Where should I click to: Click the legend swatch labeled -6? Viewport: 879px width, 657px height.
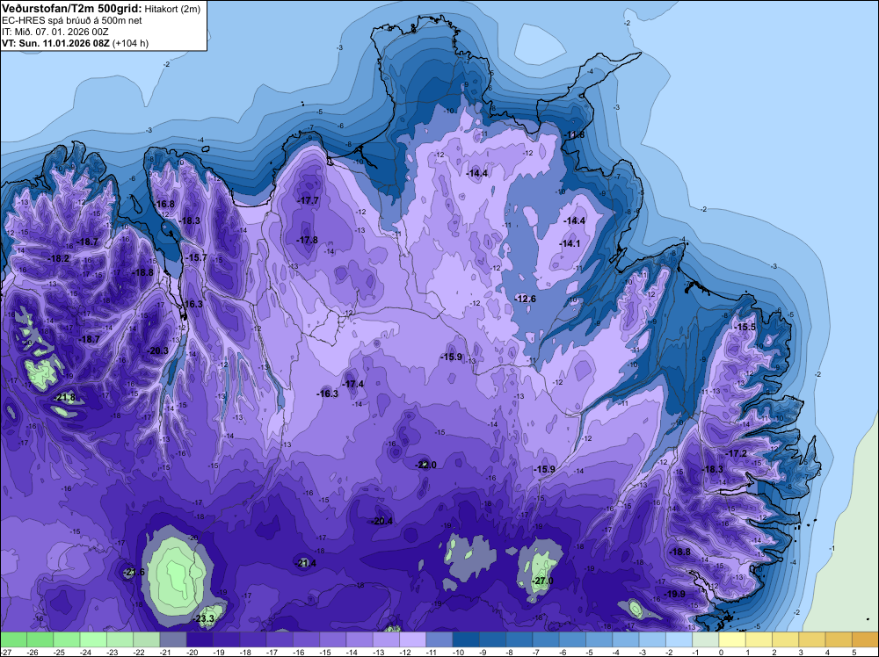point(572,639)
